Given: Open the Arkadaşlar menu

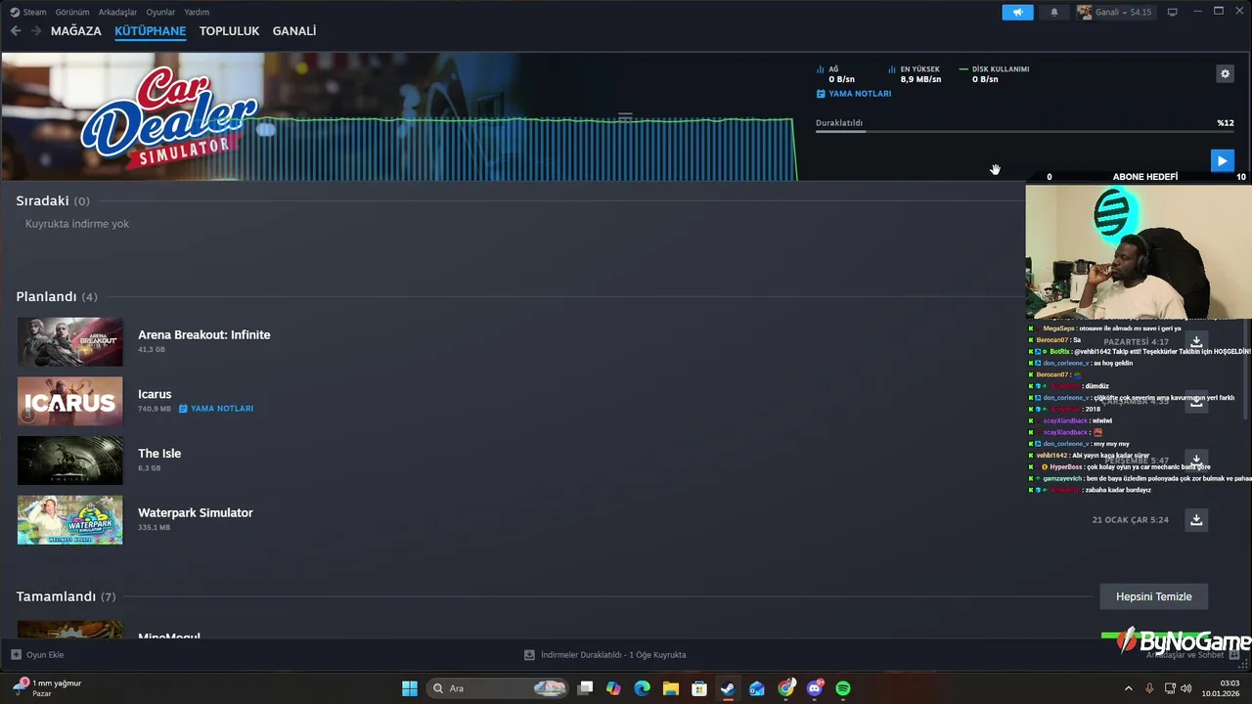Looking at the screenshot, I should tap(117, 12).
